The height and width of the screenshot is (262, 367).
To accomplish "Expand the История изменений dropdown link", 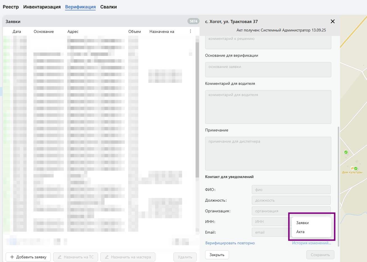I will click(311, 243).
